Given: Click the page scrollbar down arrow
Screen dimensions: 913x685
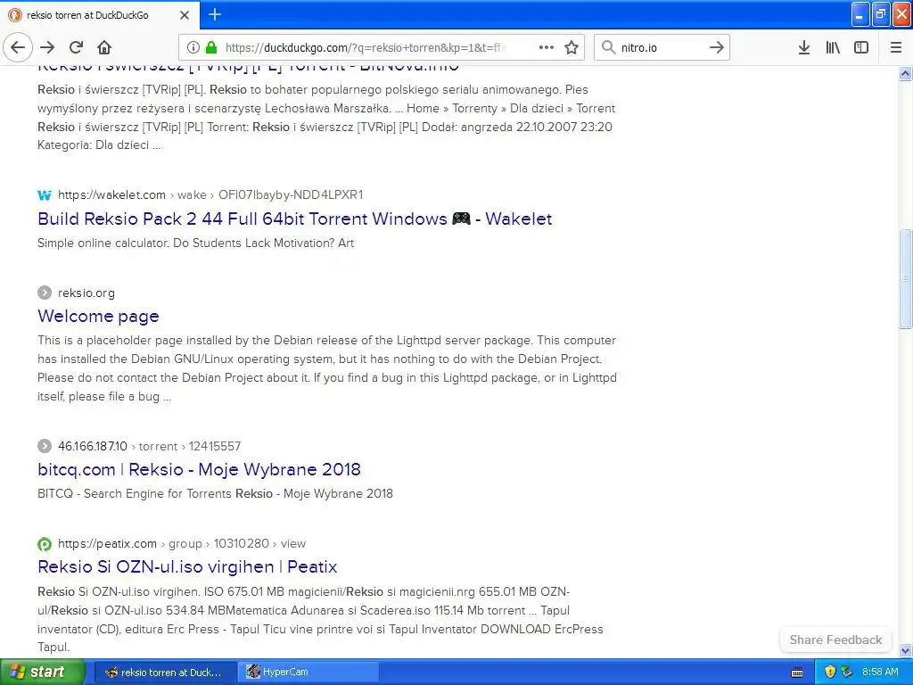Looking at the screenshot, I should [x=905, y=650].
